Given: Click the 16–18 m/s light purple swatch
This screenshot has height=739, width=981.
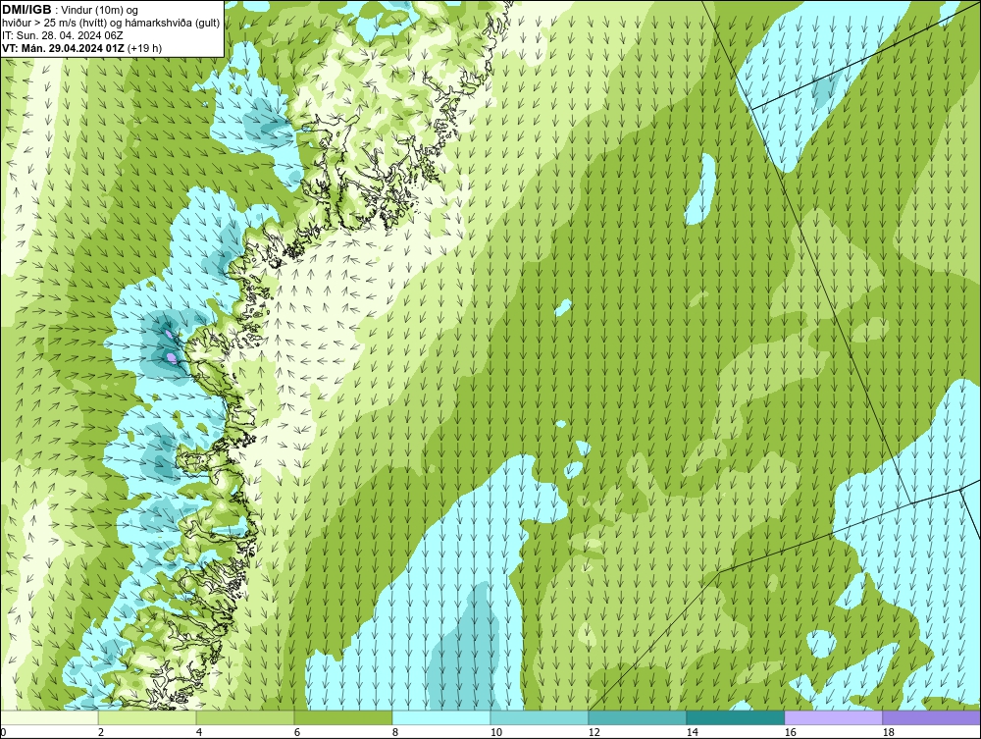Looking at the screenshot, I should [x=833, y=717].
